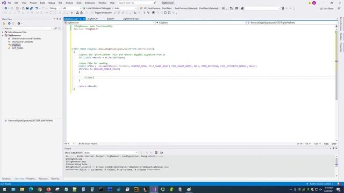The image size is (344, 193).
Task: Open the user account avatar
Action: point(314,3)
